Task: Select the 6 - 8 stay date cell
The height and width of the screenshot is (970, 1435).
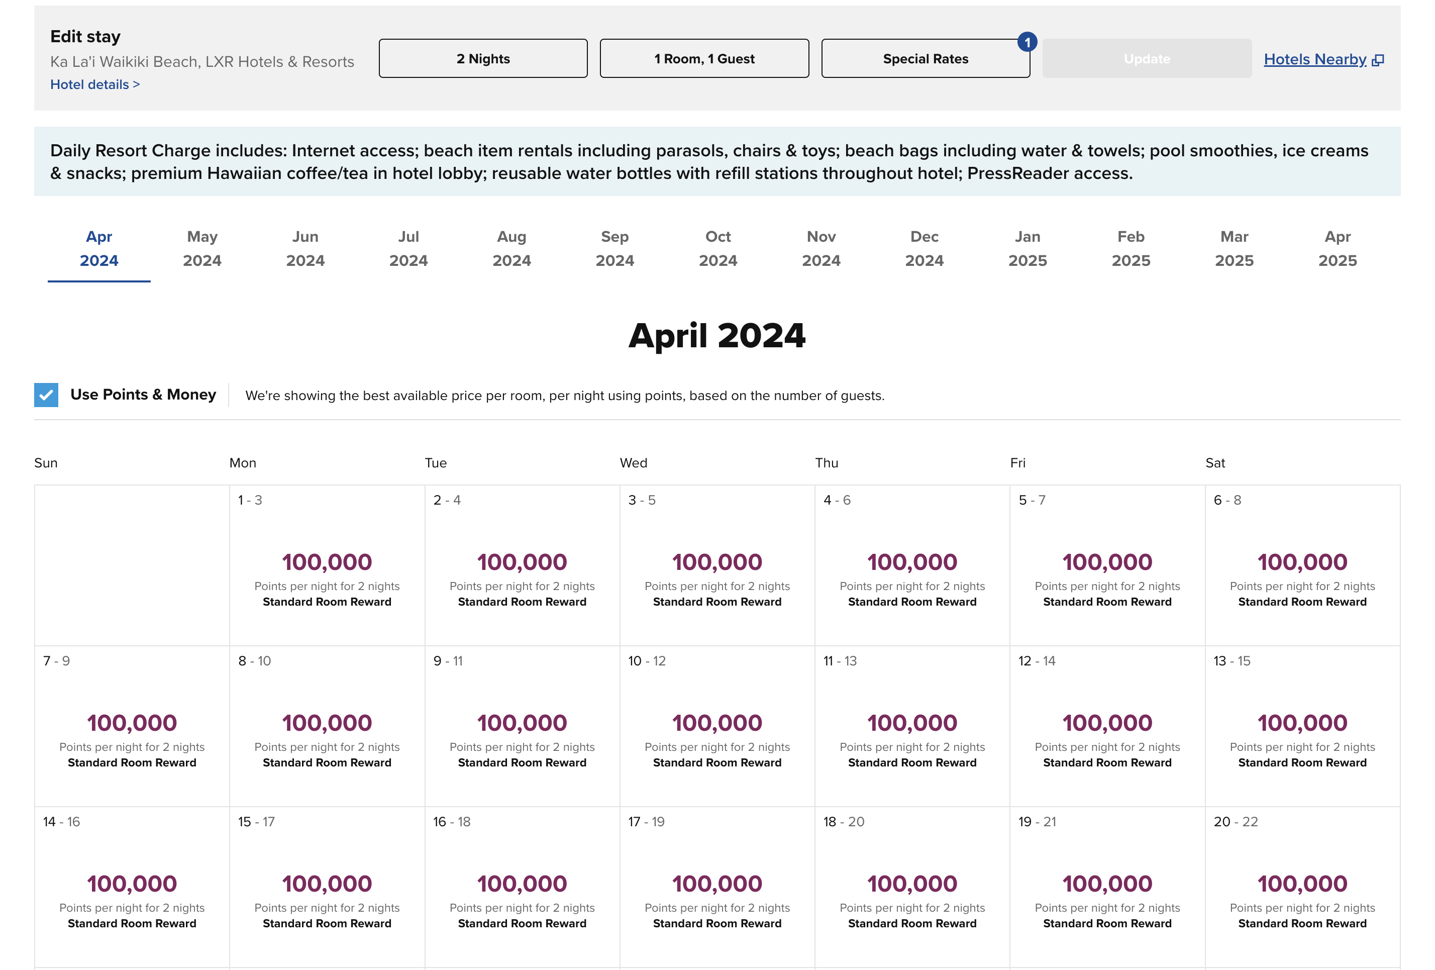Action: tap(1303, 565)
